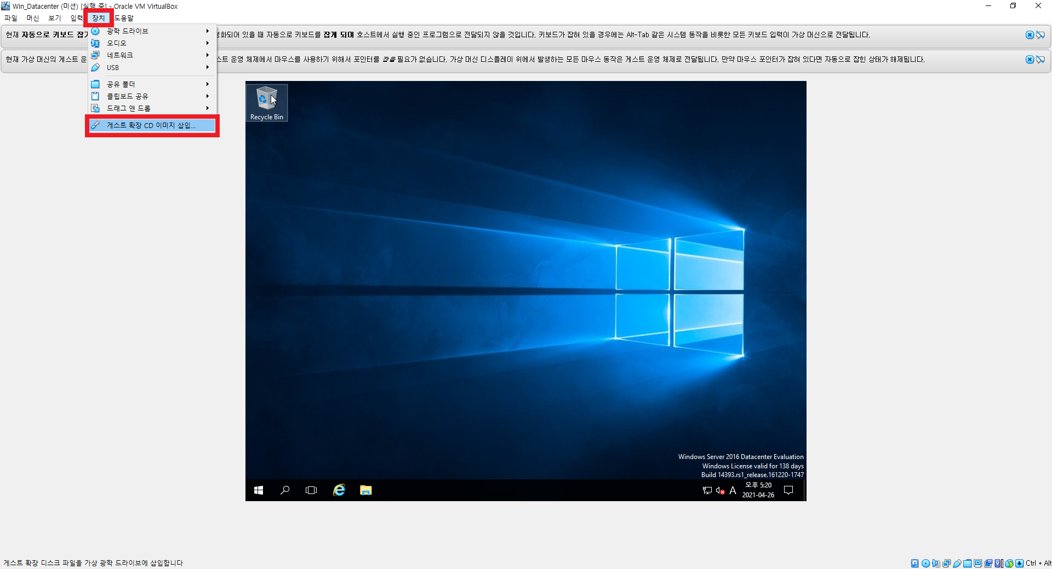Viewport: 1052px width, 569px height.
Task: Open the 보기 menu
Action: 54,18
